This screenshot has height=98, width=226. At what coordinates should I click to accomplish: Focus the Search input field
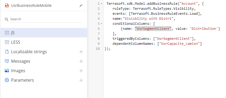tap(46, 19)
